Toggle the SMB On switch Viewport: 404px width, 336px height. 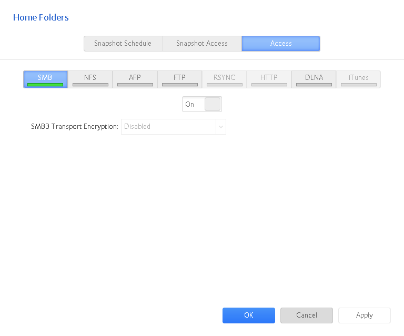click(202, 104)
